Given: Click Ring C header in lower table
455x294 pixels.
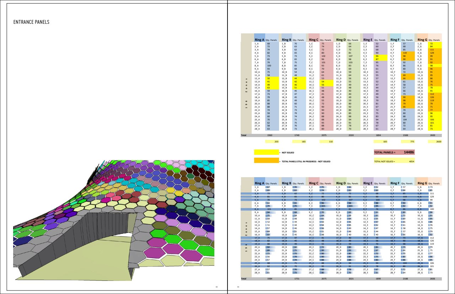Looking at the screenshot, I should [313, 183].
